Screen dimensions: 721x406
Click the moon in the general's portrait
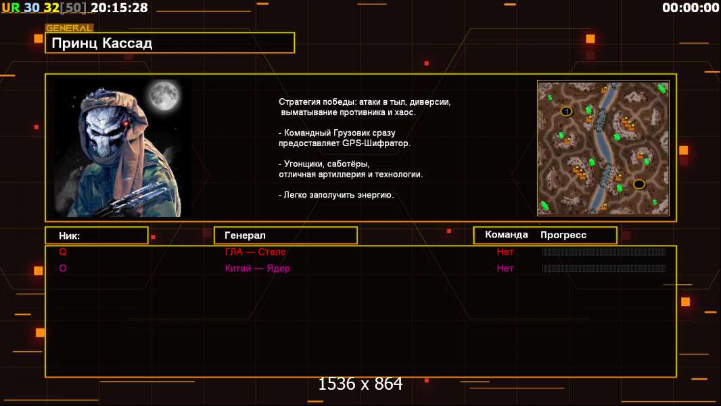[163, 95]
